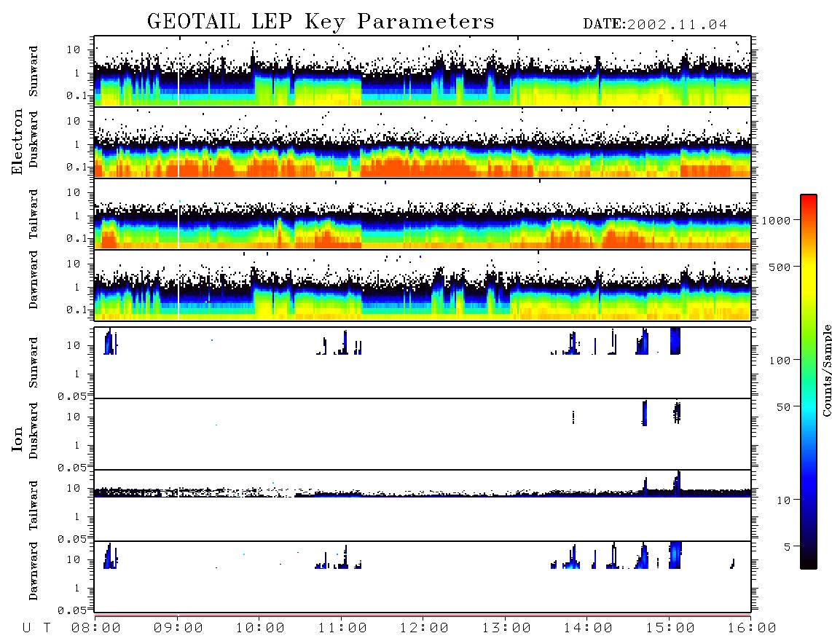Image resolution: width=832 pixels, height=641 pixels.
Task: Click the "16:00" time tick label
Action: [752, 628]
